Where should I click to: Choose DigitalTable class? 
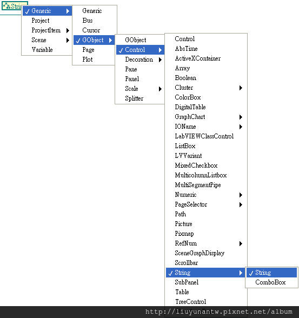pyautogui.click(x=205, y=107)
